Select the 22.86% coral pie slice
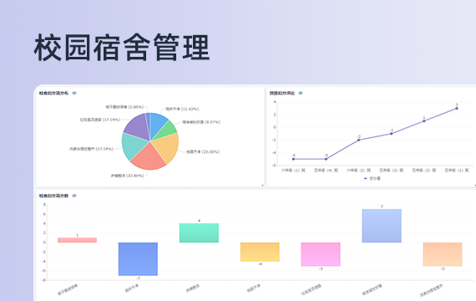This screenshot has height=301, width=476. click(149, 158)
